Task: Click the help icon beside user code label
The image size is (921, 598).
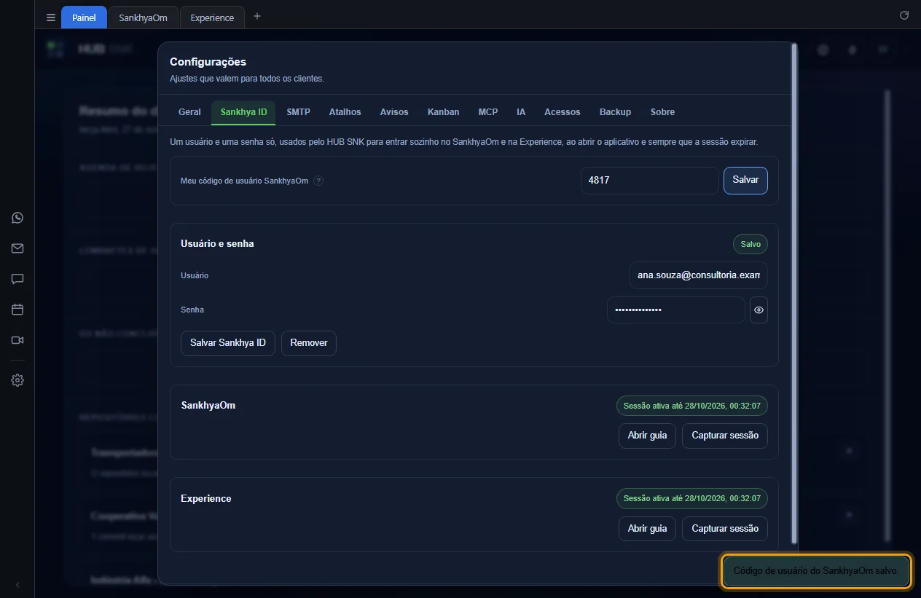Action: click(318, 181)
